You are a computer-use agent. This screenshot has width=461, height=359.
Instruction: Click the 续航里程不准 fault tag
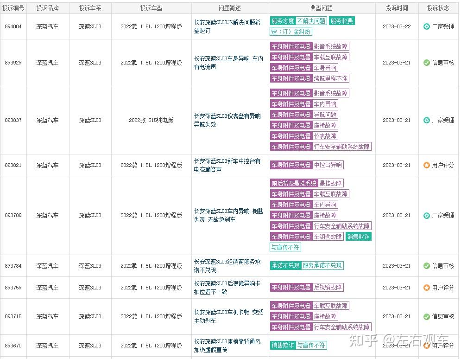[332, 78]
